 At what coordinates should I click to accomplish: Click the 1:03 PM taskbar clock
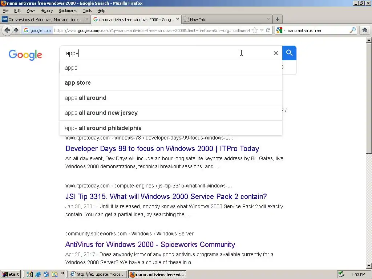click(x=358, y=275)
